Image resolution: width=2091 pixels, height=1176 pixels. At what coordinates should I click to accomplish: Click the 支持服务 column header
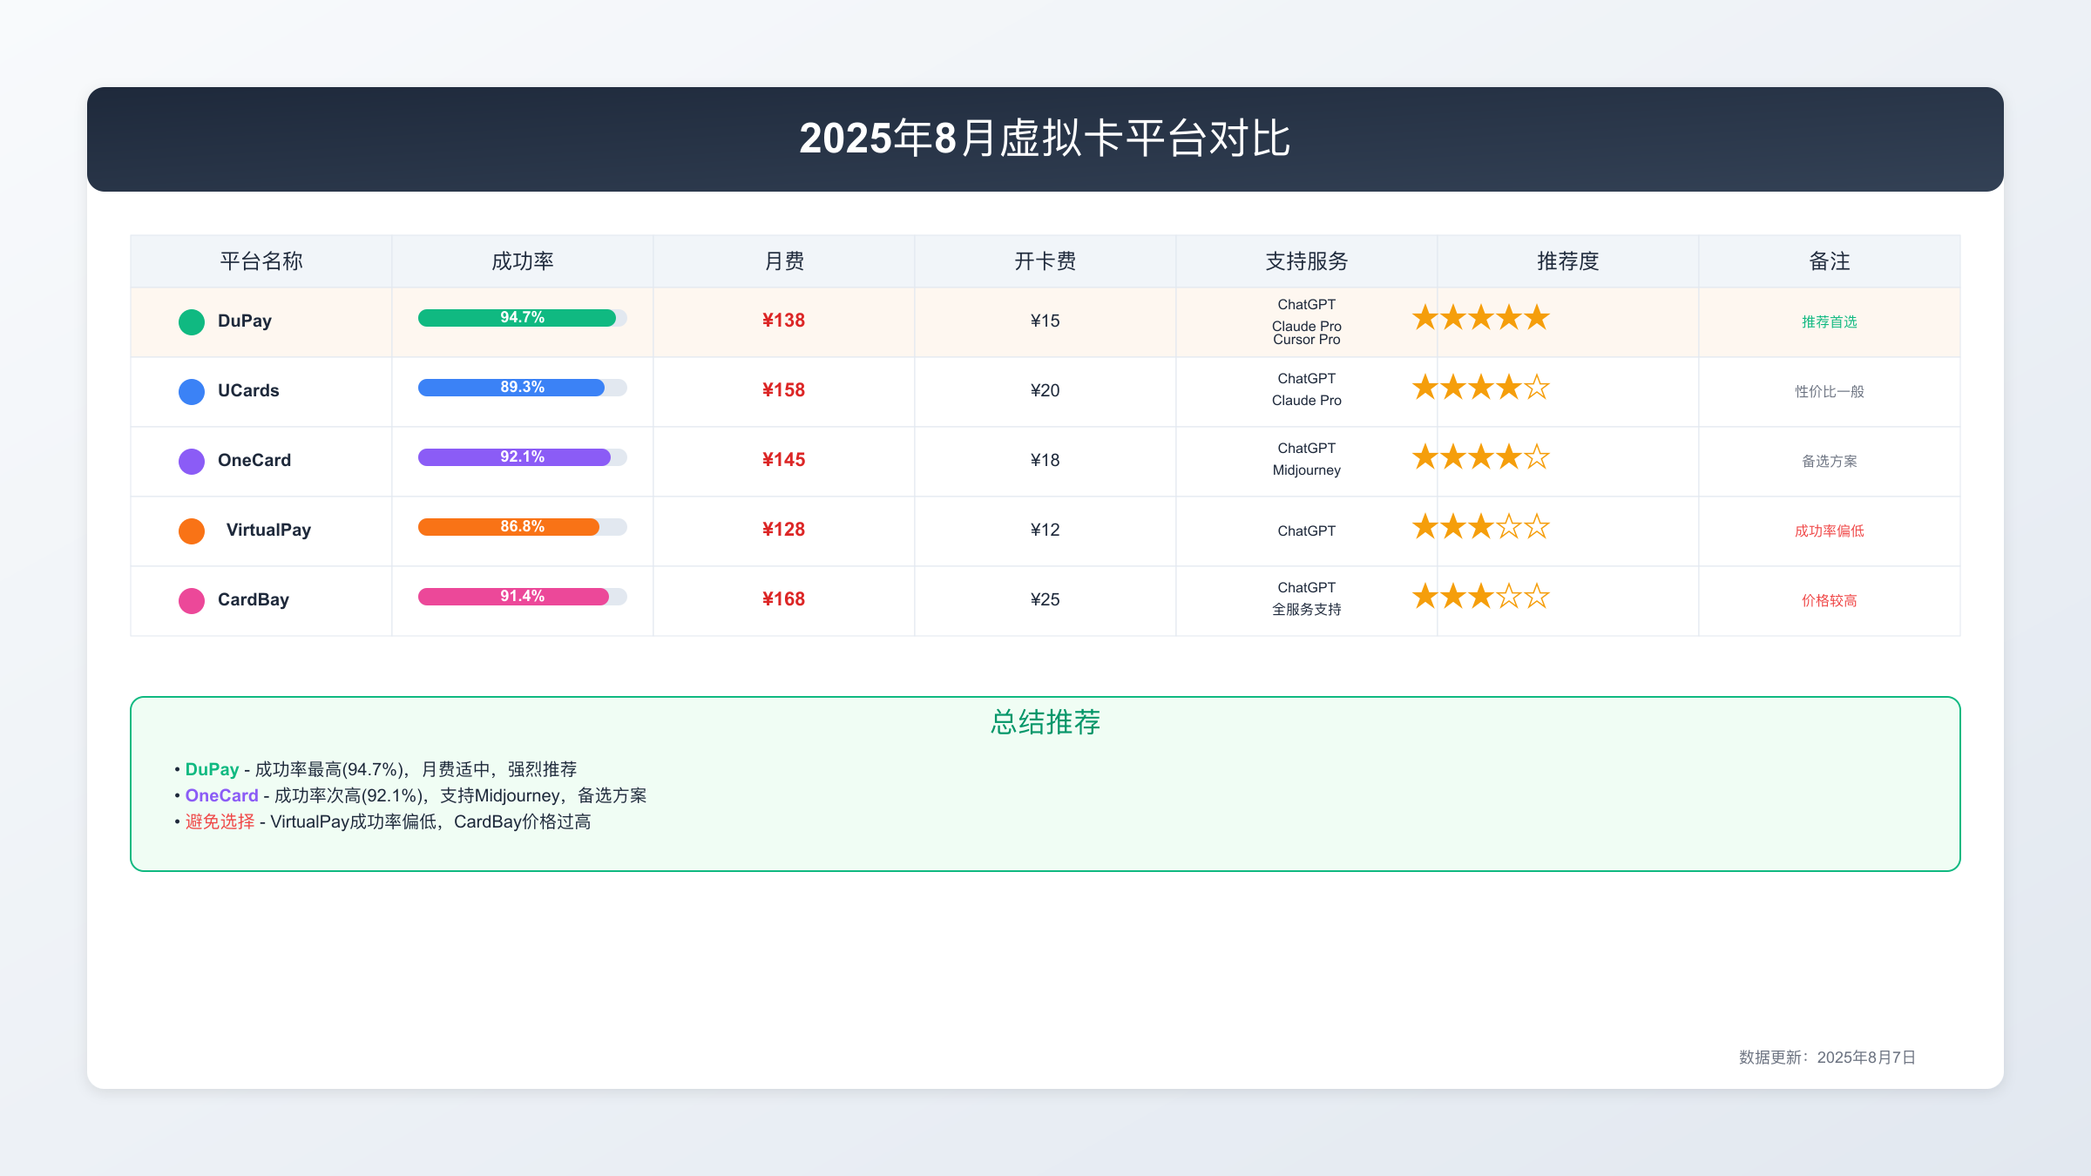1307,261
